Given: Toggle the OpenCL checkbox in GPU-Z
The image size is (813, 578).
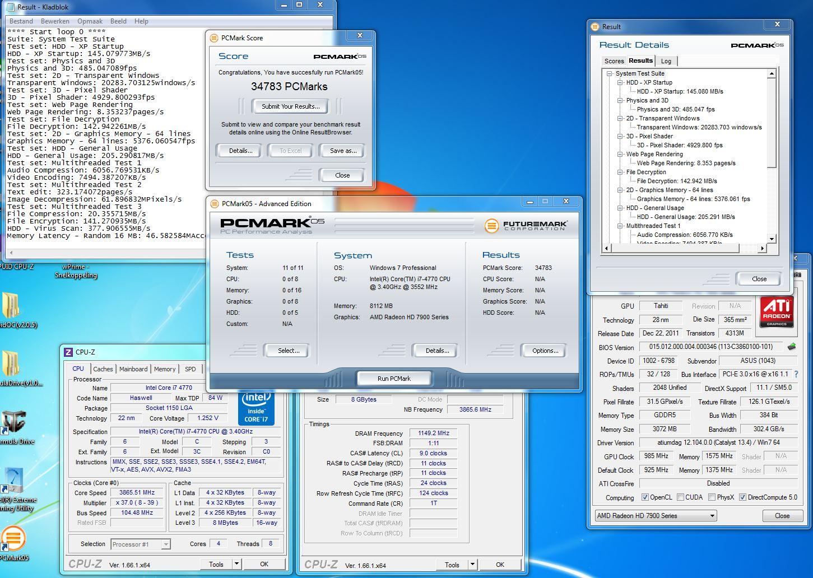Looking at the screenshot, I should [645, 497].
